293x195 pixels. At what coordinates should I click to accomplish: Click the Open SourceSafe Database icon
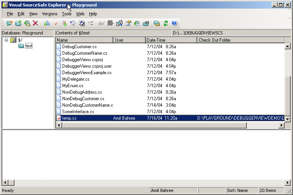point(10,23)
